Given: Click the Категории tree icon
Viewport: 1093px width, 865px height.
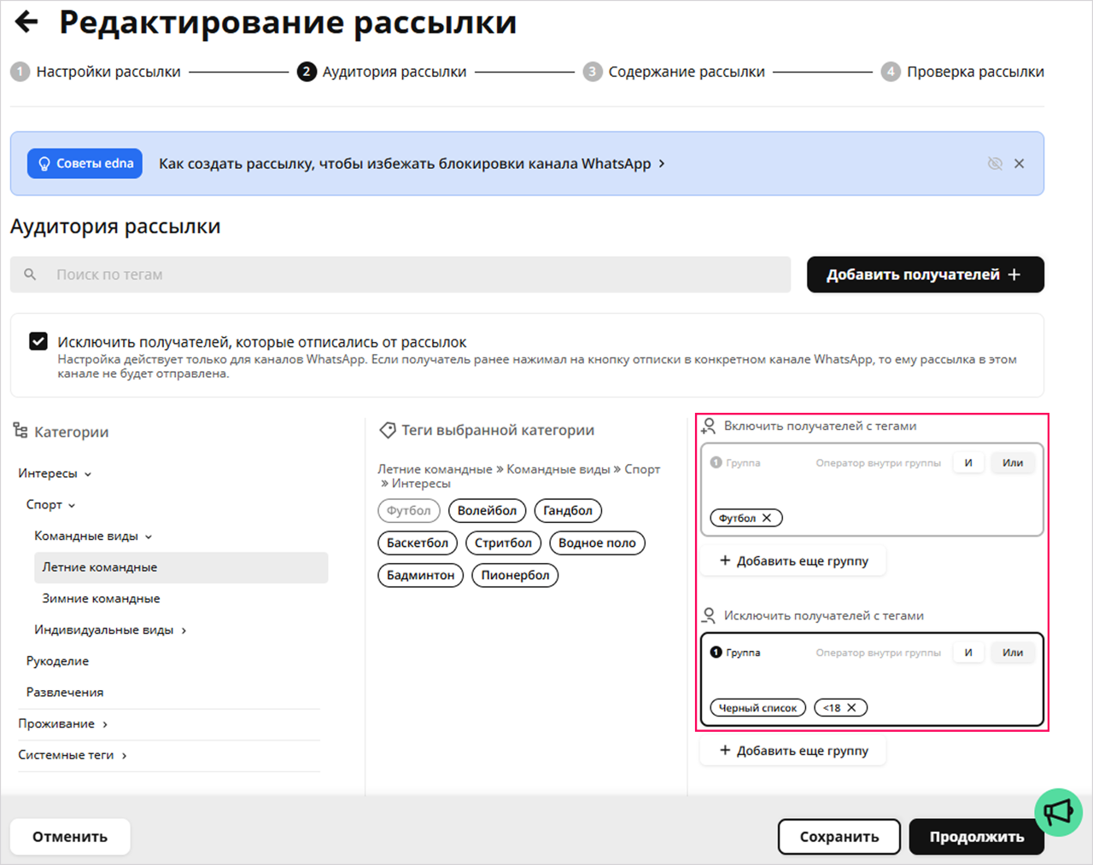Looking at the screenshot, I should [20, 431].
